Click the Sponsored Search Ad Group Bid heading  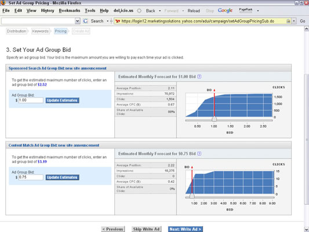(x=57, y=68)
